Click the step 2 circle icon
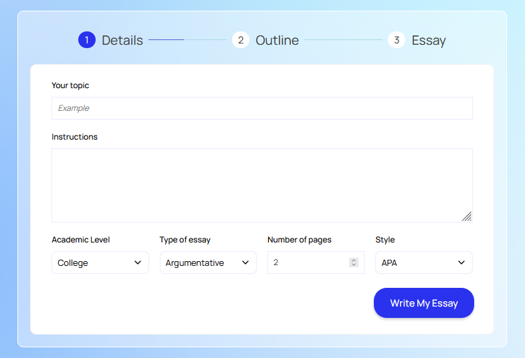525x358 pixels. point(241,40)
